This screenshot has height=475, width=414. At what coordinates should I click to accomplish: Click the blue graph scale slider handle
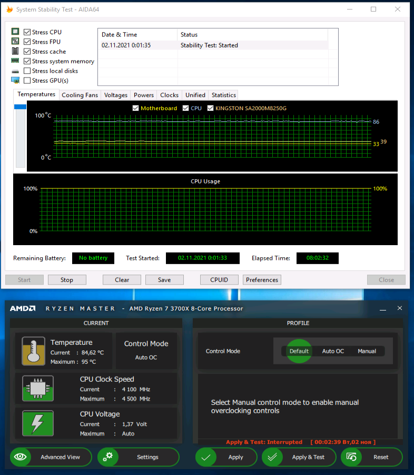tap(20, 106)
